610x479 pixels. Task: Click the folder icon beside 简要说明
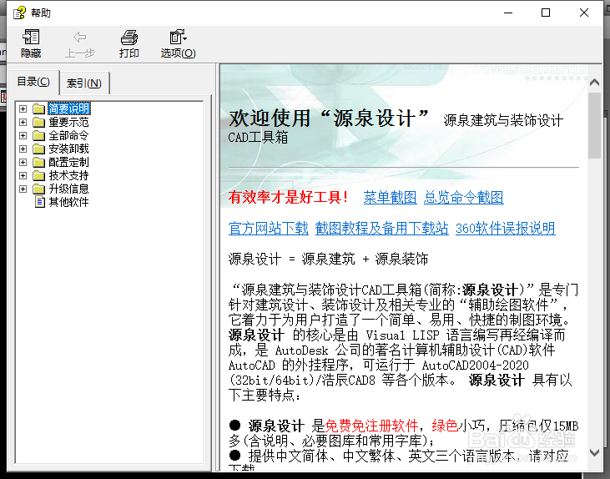tap(38, 108)
